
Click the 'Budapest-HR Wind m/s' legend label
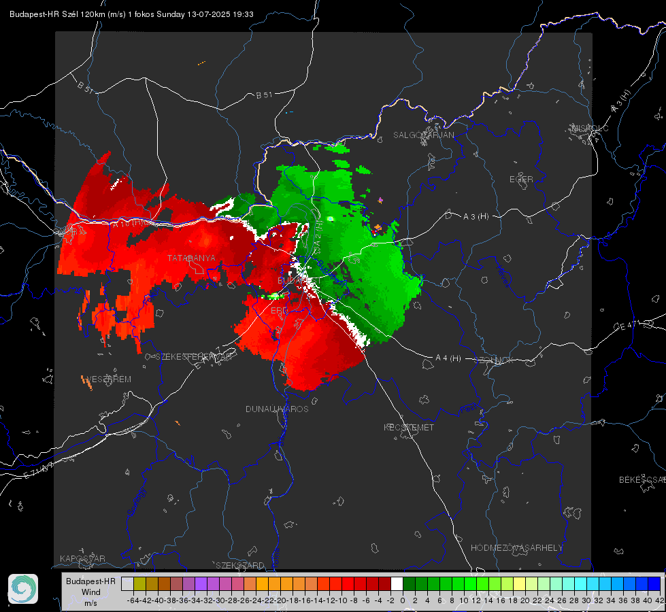point(90,592)
